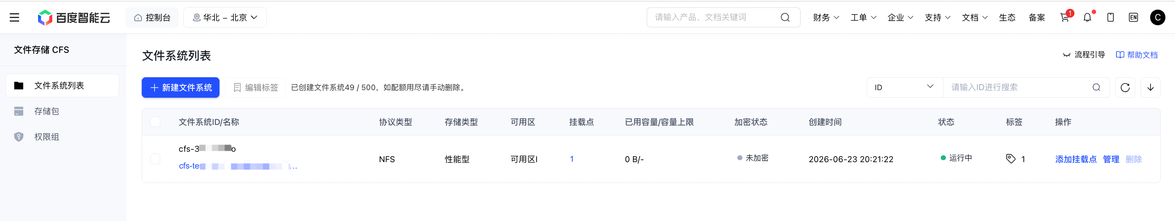Toggle the select-all checkbox in the header

[x=155, y=122]
